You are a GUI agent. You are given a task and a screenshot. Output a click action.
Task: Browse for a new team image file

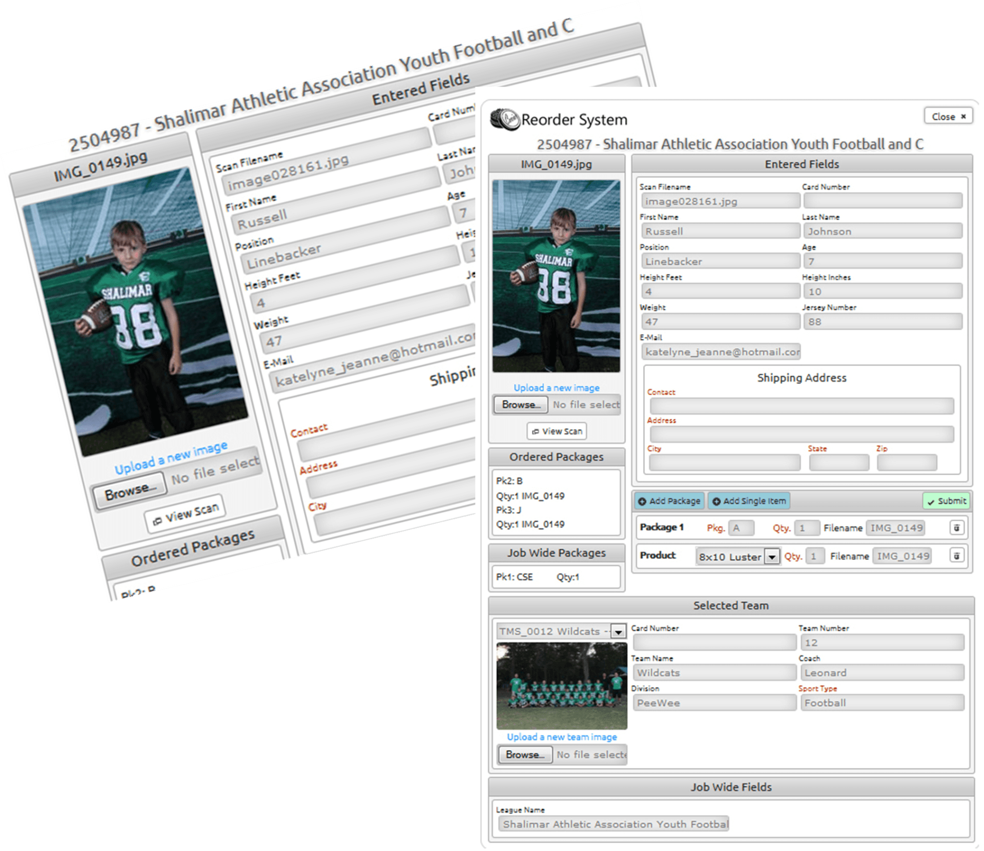(525, 755)
